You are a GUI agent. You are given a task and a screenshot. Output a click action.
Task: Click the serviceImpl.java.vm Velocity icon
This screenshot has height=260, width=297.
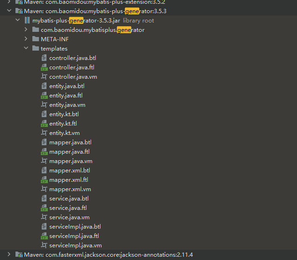(x=44, y=245)
